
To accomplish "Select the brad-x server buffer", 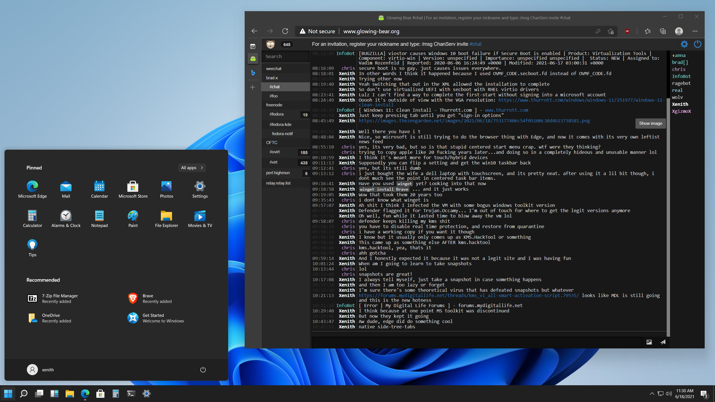I will tap(286, 78).
